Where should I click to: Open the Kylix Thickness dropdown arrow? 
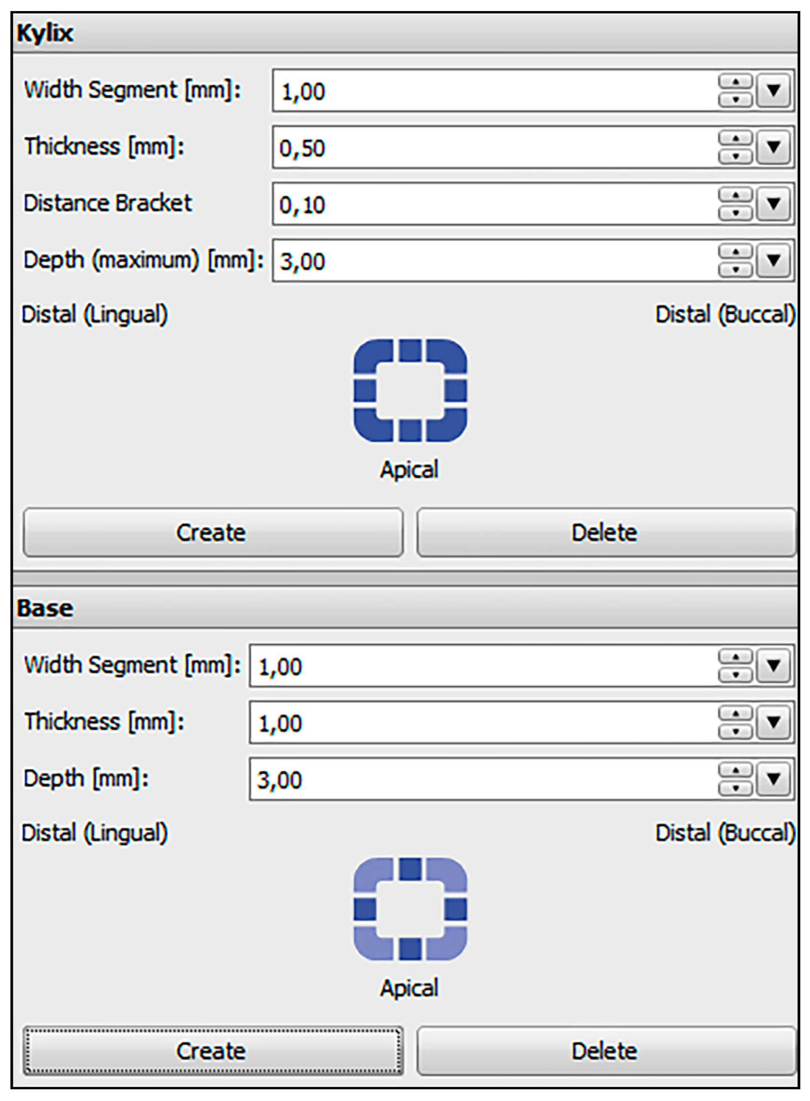[x=773, y=147]
